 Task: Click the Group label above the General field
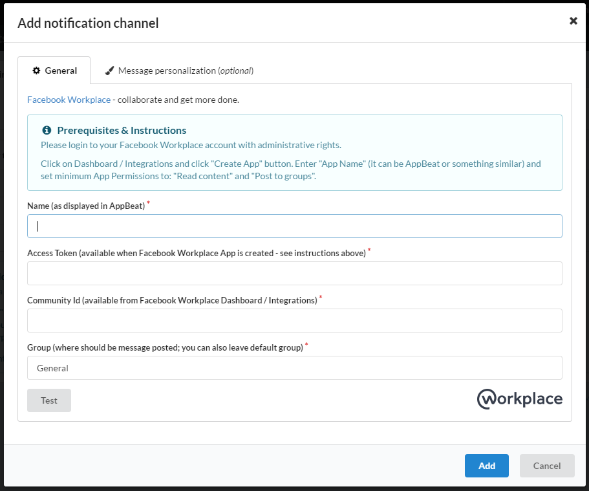(165, 347)
